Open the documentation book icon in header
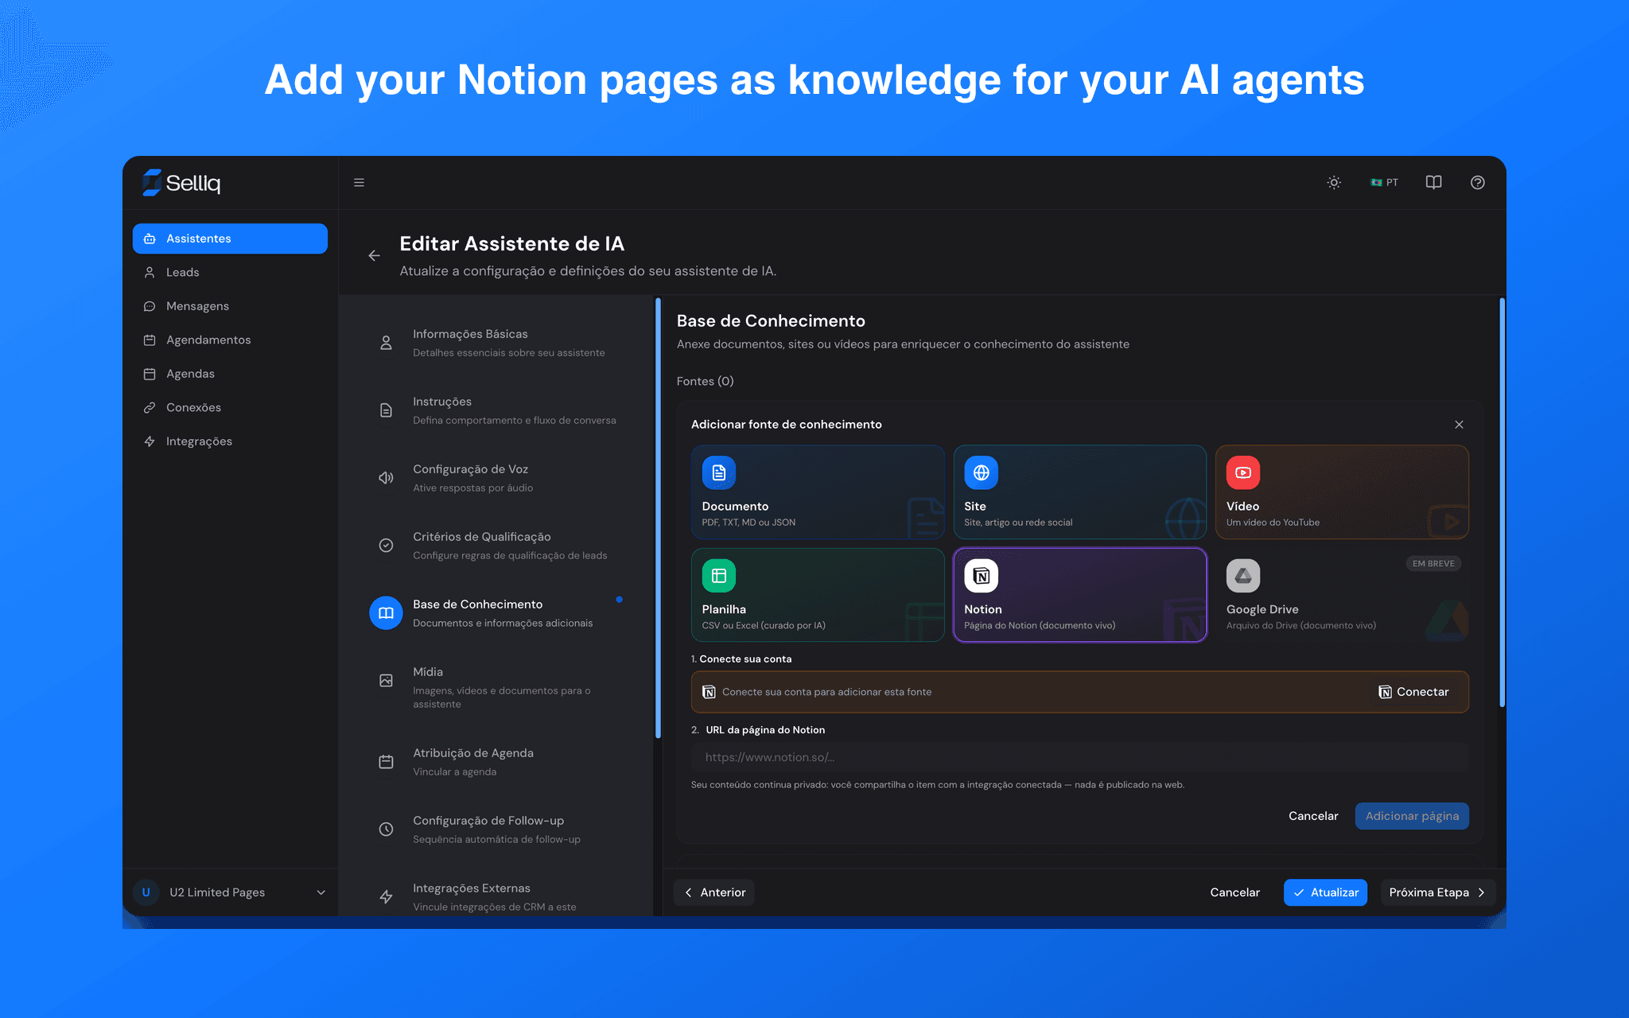Screen dimensions: 1629x1018 (x=1433, y=183)
